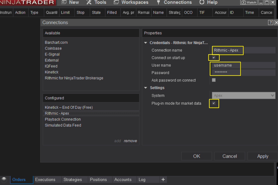Click the Filled column header
Image resolution: width=278 pixels, height=185 pixels.
pos(113,12)
